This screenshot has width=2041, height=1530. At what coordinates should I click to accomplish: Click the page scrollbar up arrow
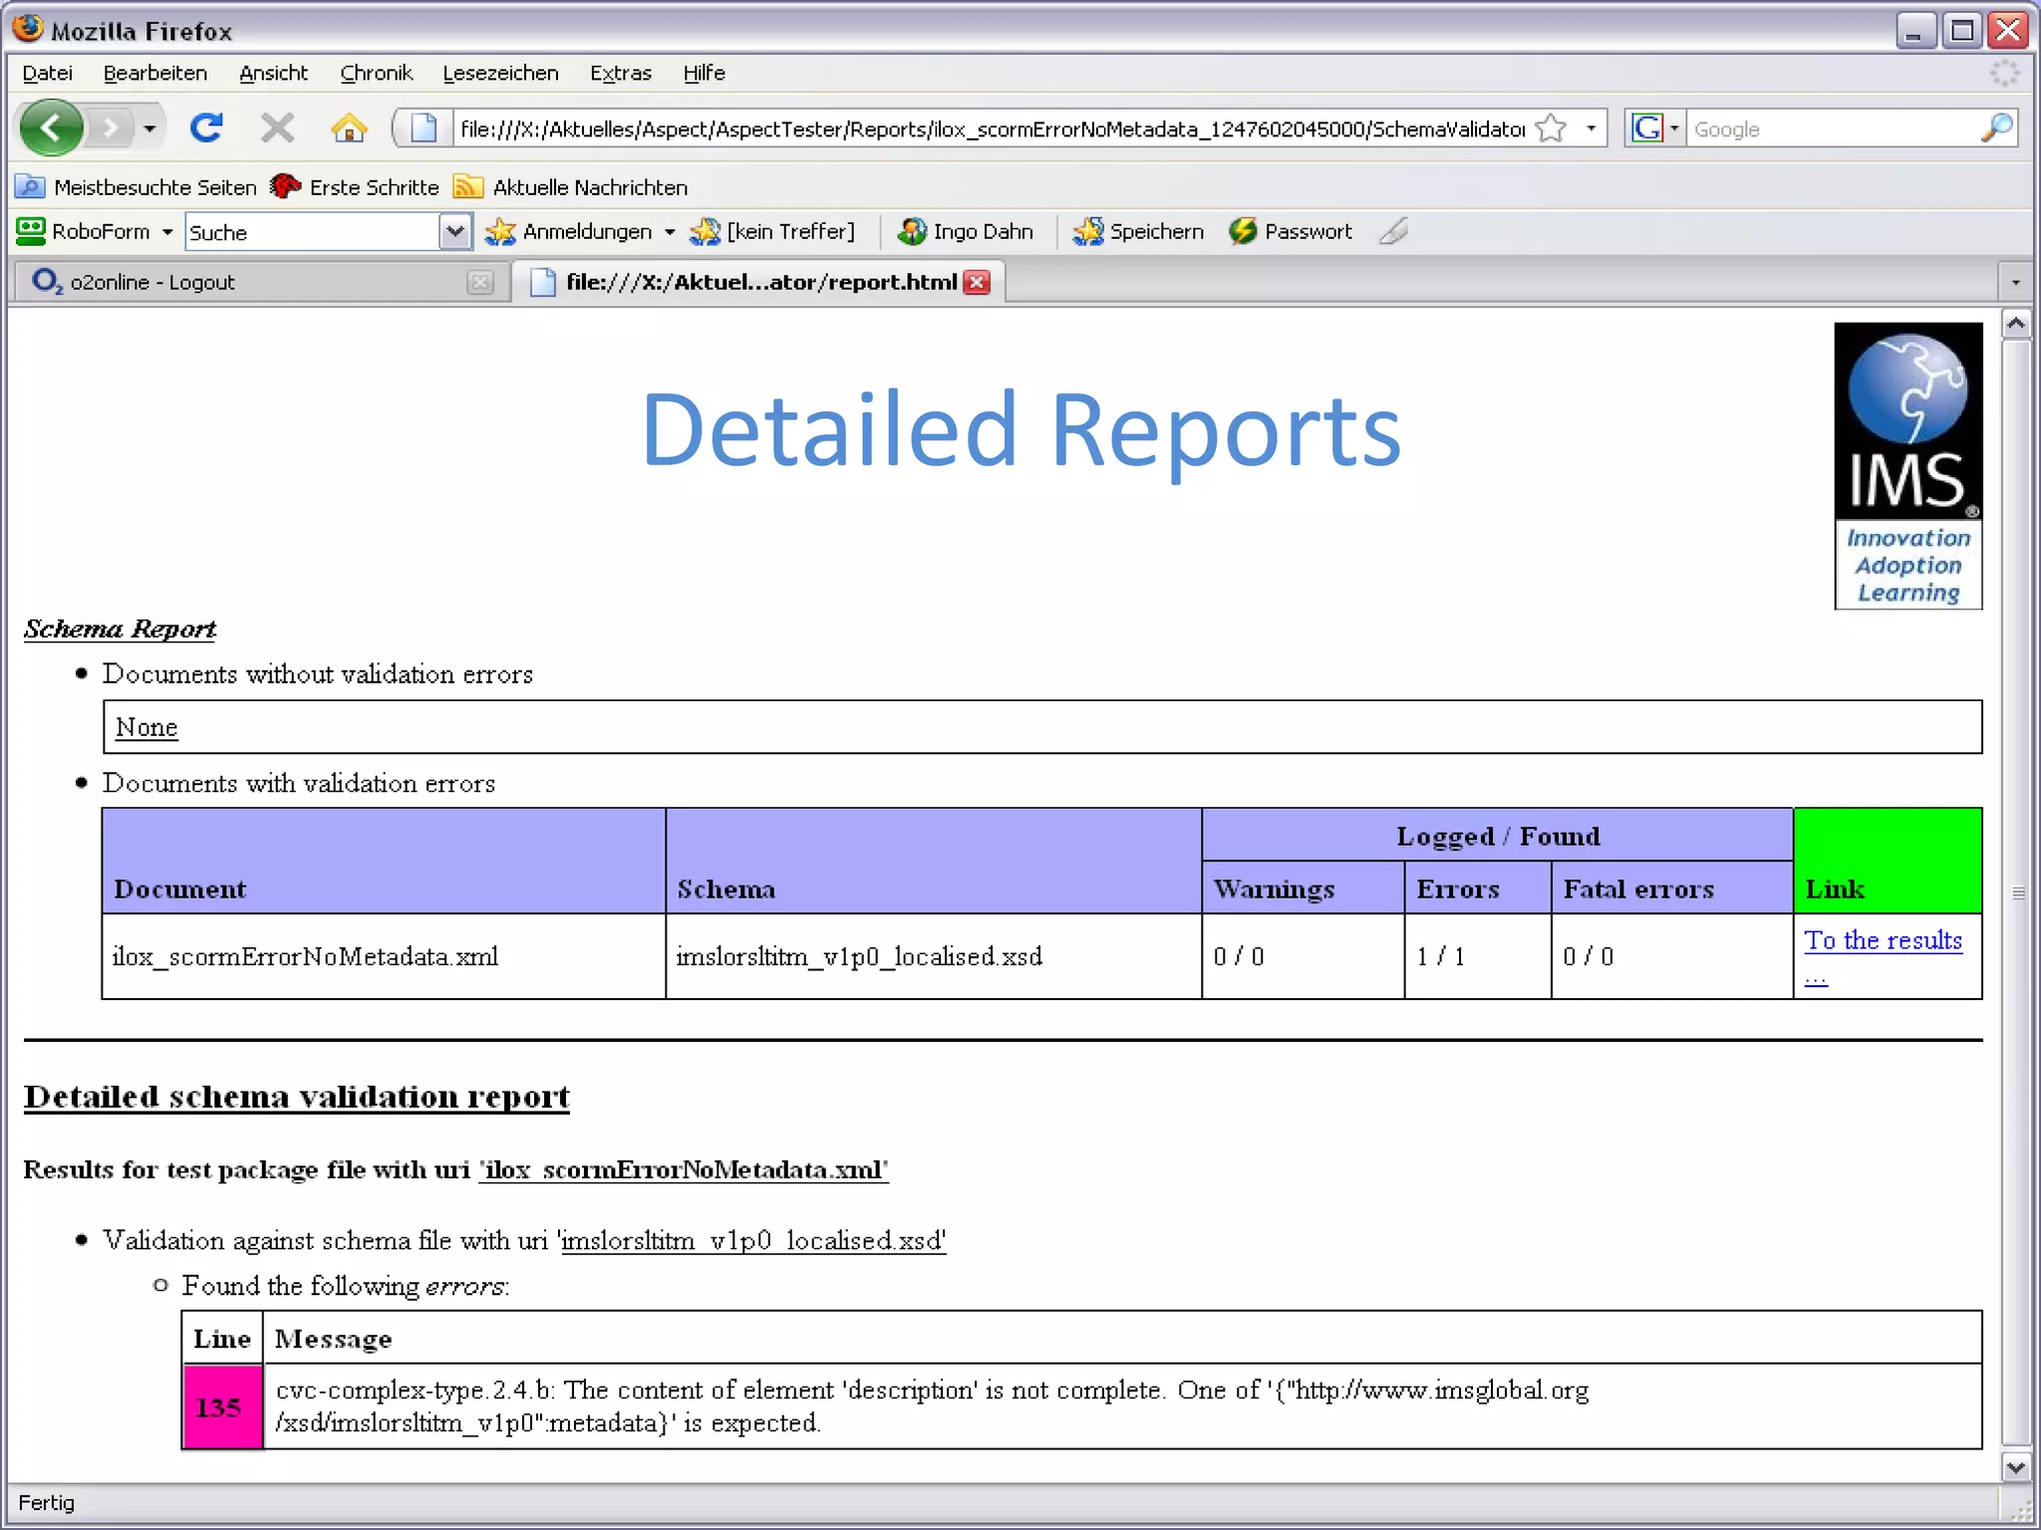[x=2015, y=325]
